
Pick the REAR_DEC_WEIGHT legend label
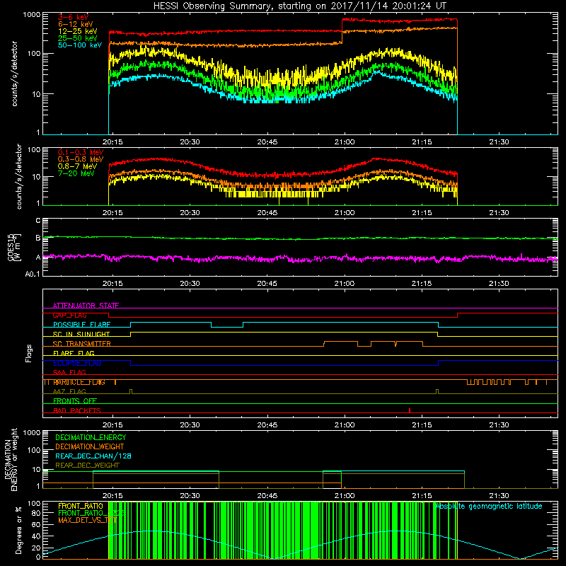pyautogui.click(x=87, y=466)
